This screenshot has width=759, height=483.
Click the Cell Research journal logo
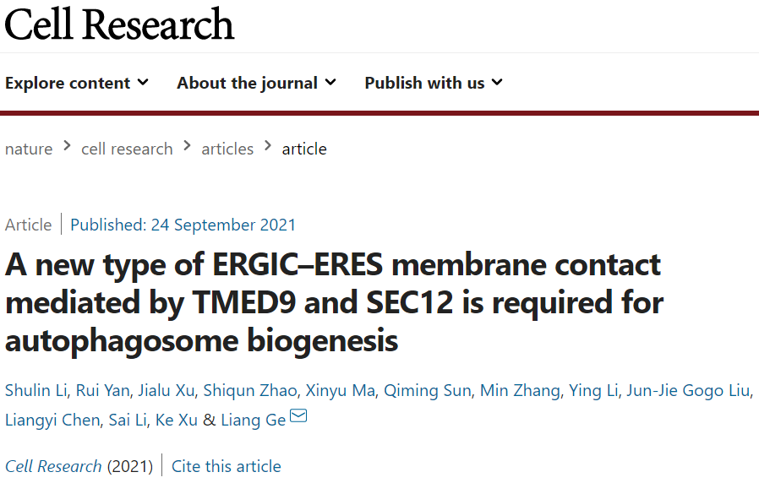pyautogui.click(x=119, y=24)
